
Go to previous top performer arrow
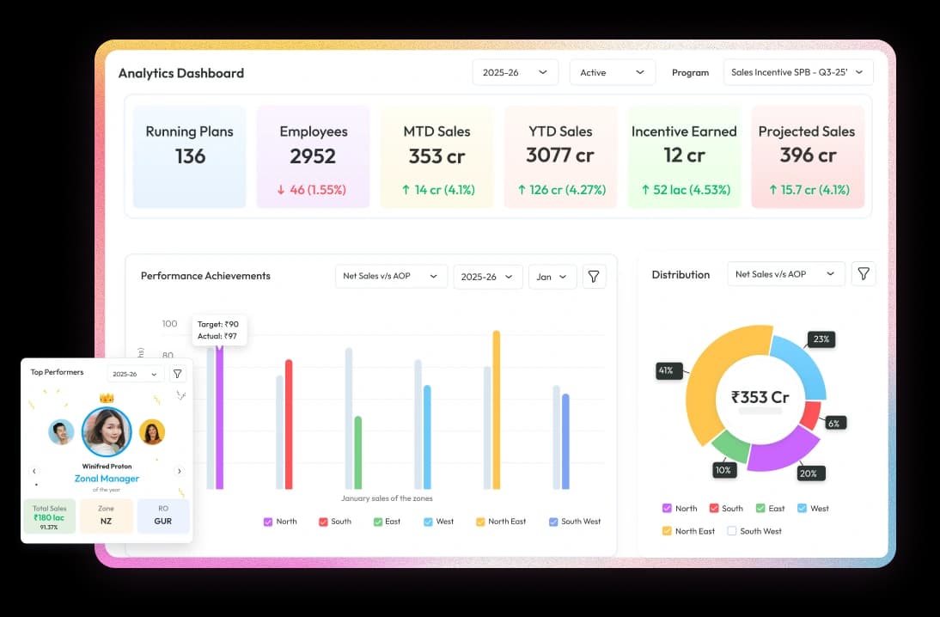34,471
